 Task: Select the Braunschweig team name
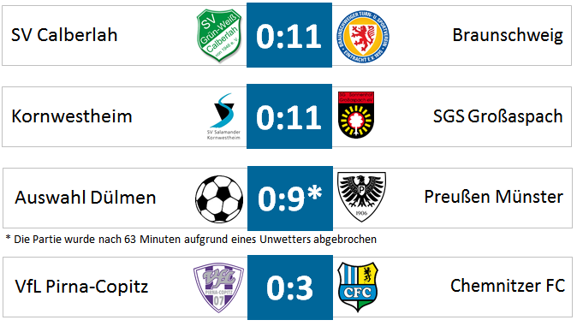[x=508, y=36]
